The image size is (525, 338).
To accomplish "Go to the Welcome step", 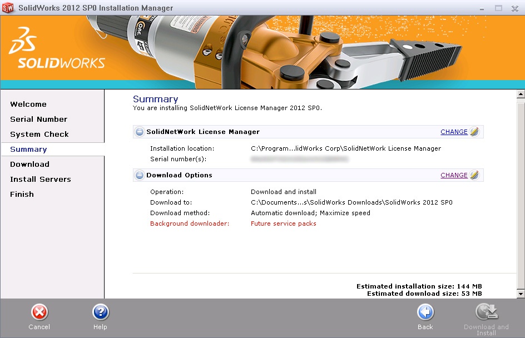I will tap(28, 105).
